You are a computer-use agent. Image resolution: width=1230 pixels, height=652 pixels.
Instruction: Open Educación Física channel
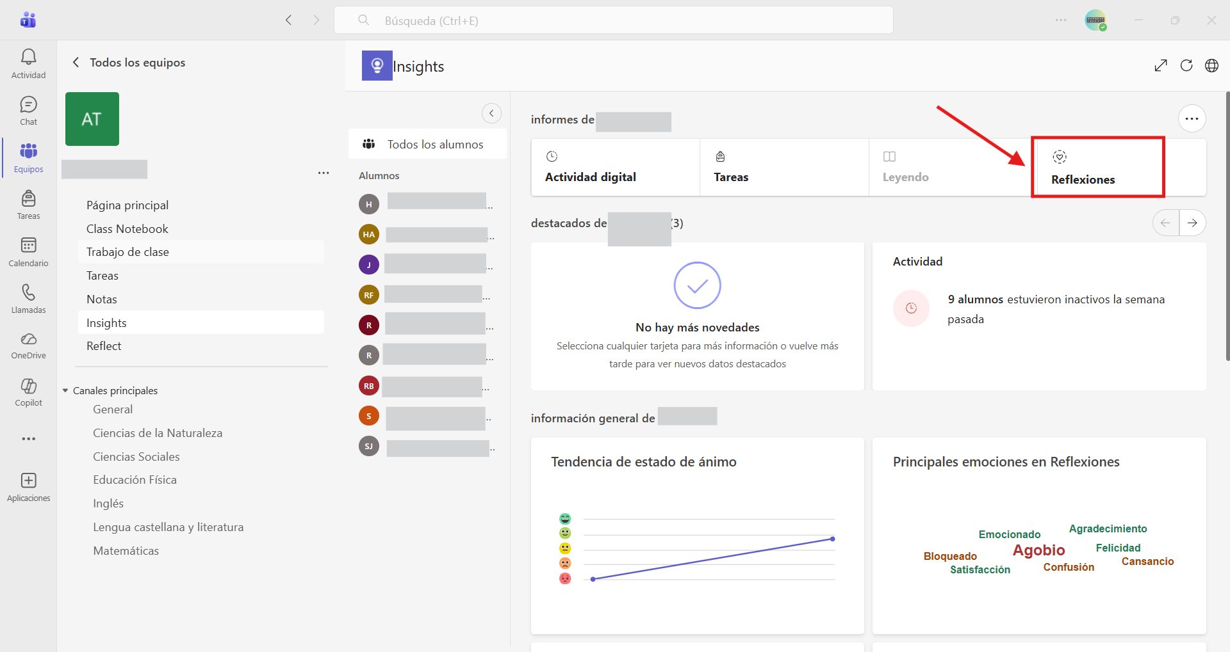[x=135, y=479]
